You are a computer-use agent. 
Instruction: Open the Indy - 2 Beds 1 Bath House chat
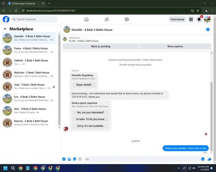[x=29, y=86]
